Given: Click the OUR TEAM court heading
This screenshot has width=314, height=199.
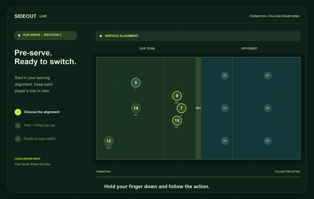Looking at the screenshot, I should (x=147, y=48).
